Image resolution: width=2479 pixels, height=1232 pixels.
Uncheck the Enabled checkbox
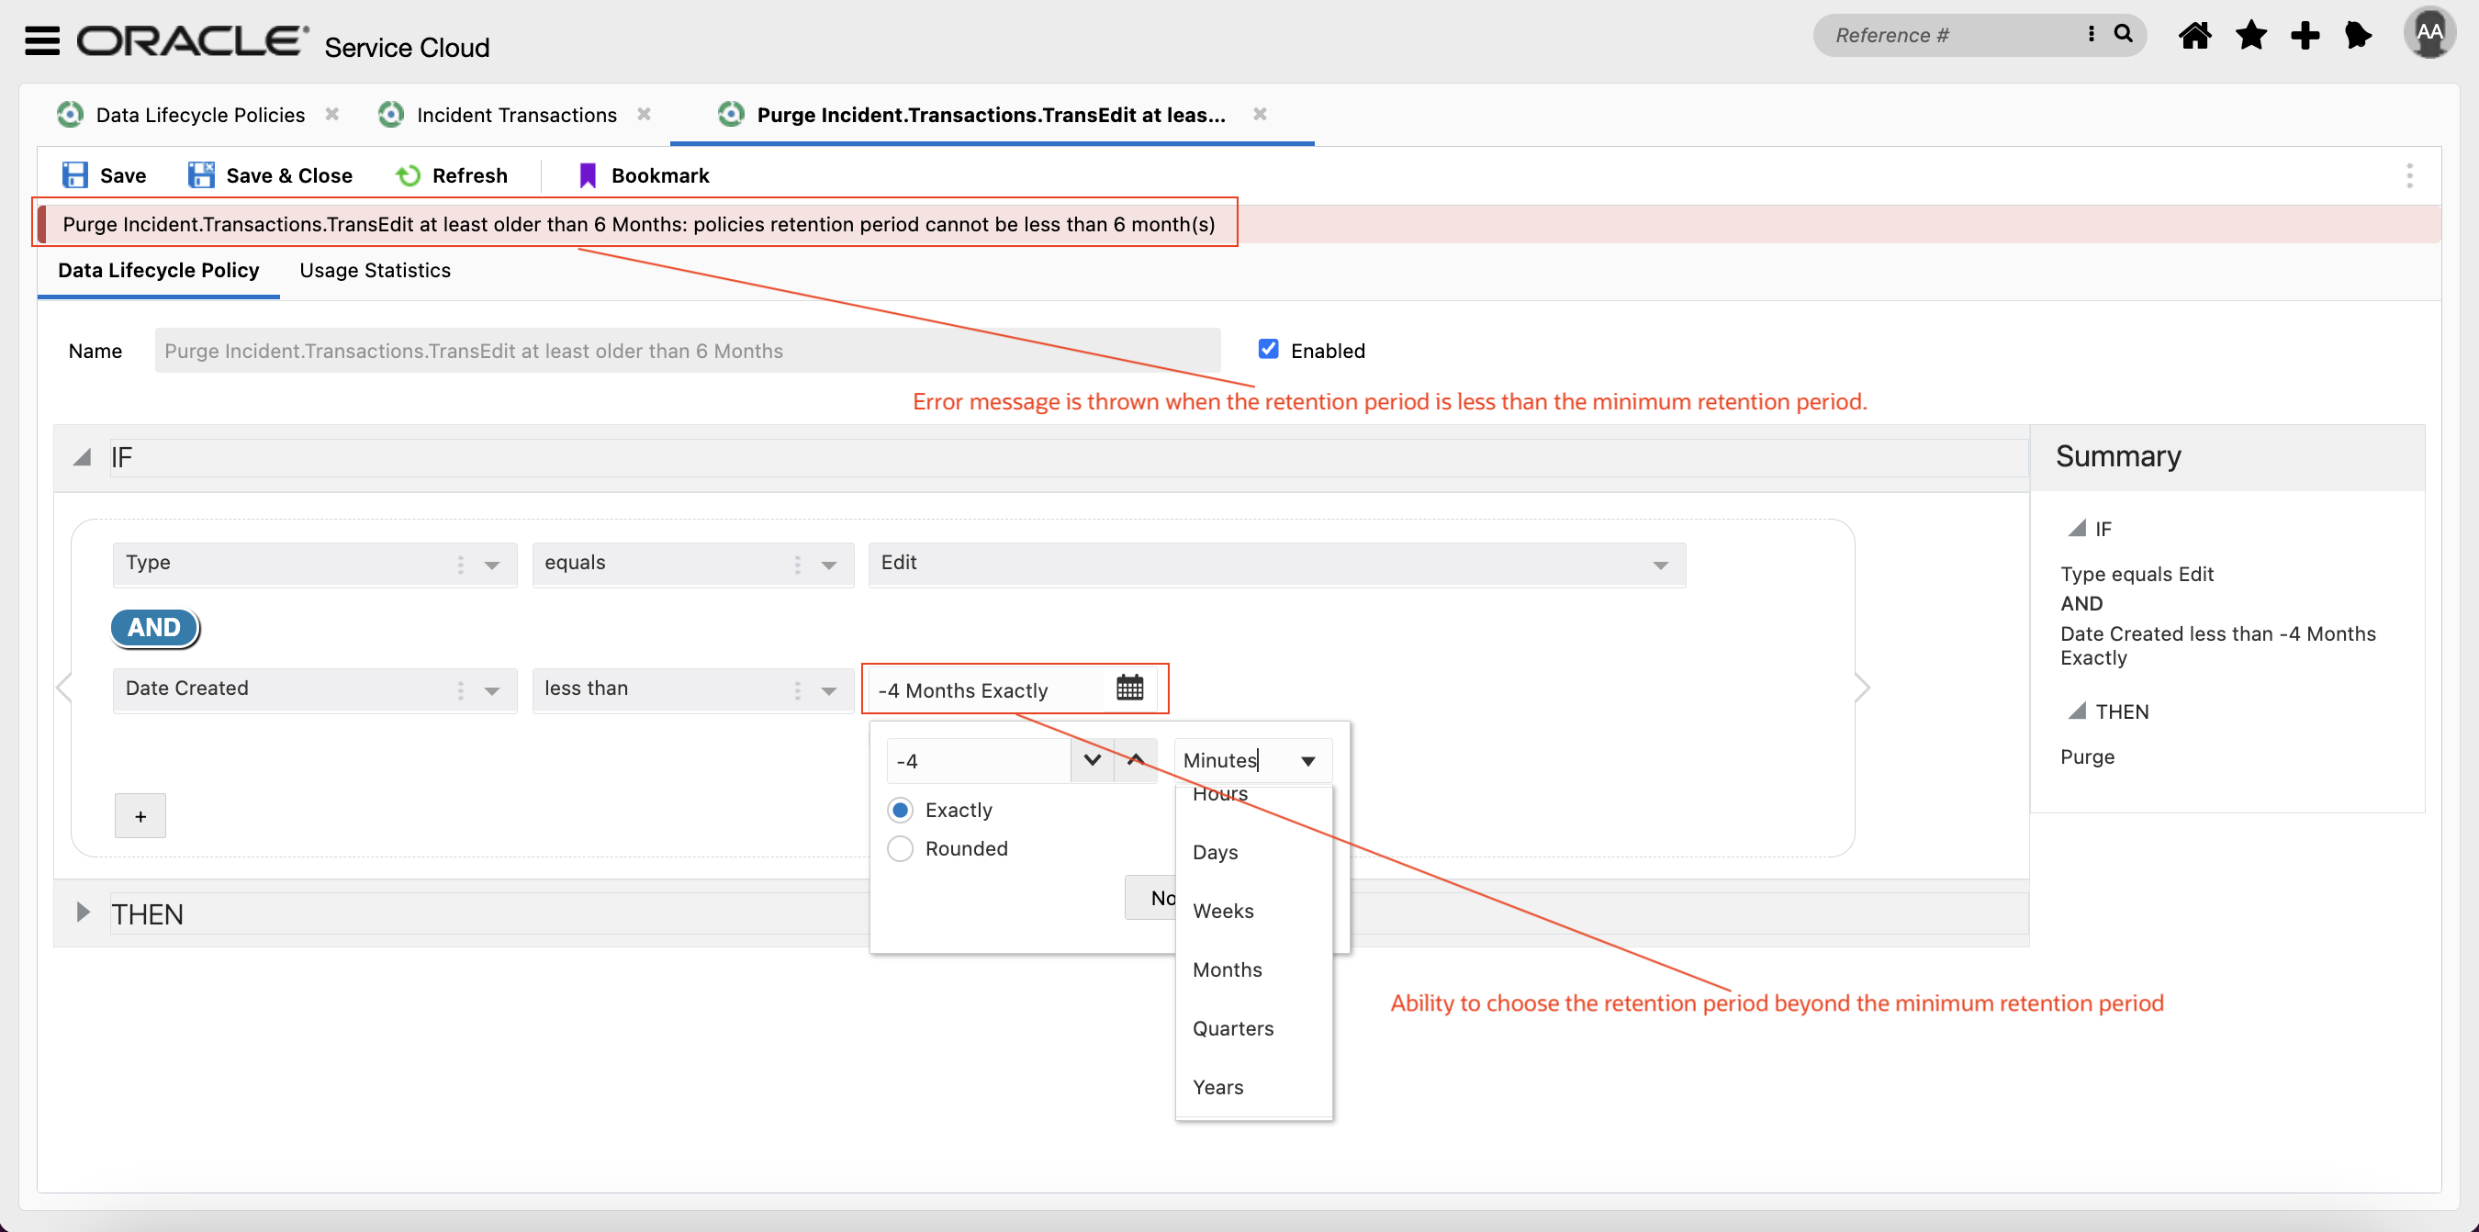pos(1268,350)
